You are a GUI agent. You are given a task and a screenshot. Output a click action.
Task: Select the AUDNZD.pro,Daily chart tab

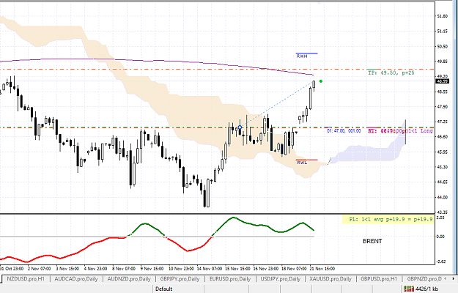[129, 278]
